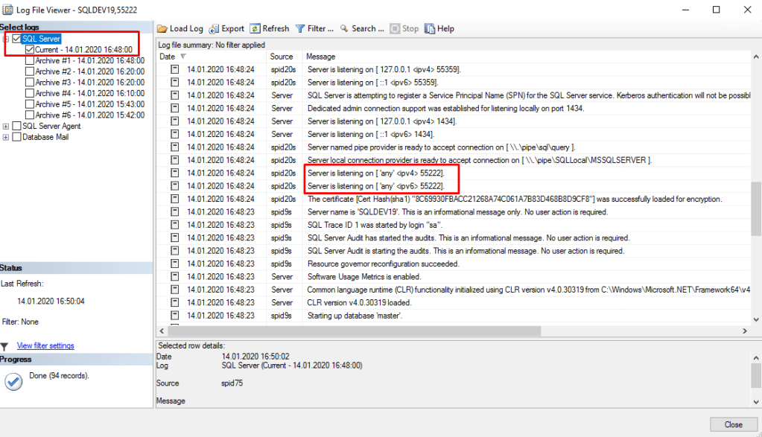
Task: Click the horizontal scrollbar right arrow
Action: tap(746, 331)
